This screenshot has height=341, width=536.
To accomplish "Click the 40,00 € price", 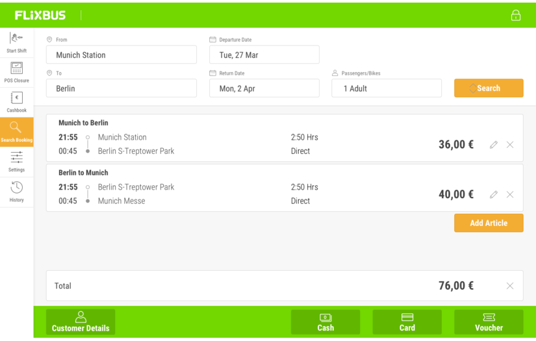I will click(456, 194).
